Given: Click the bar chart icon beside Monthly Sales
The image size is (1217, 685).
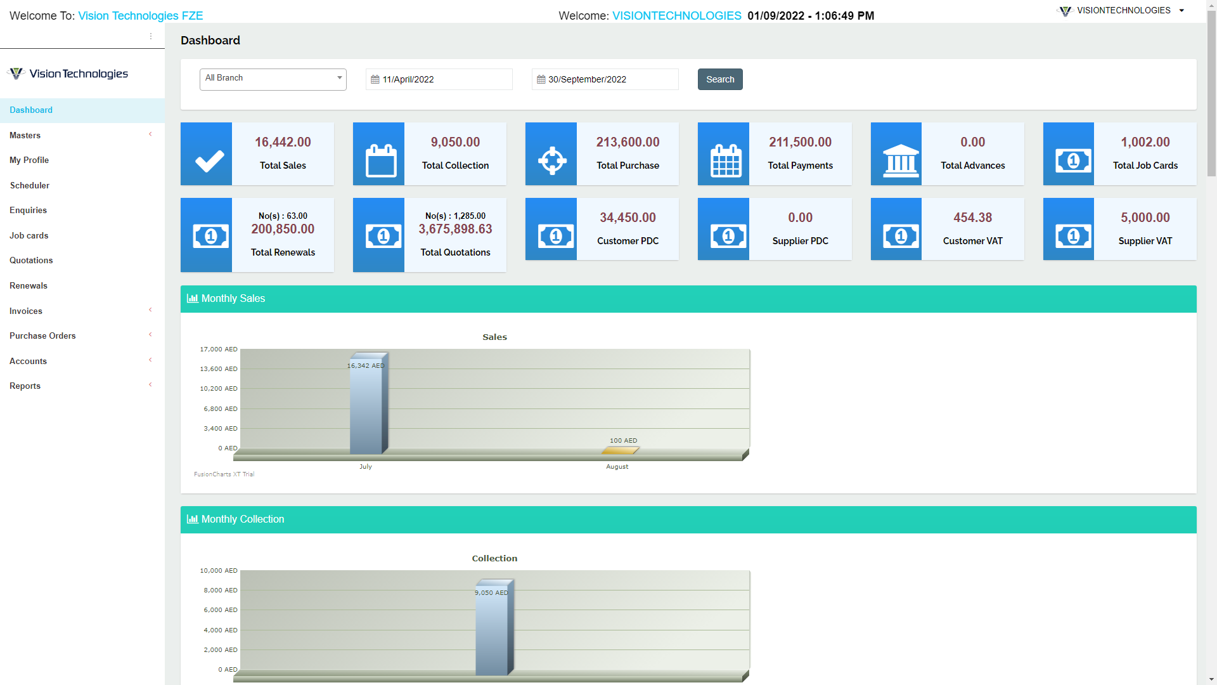Looking at the screenshot, I should coord(192,298).
